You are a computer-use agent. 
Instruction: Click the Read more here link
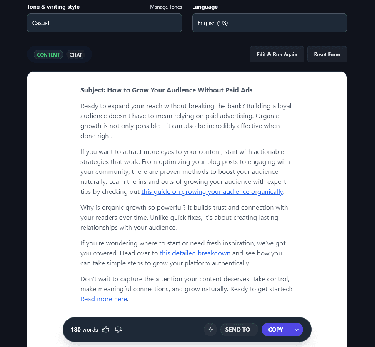[103, 299]
